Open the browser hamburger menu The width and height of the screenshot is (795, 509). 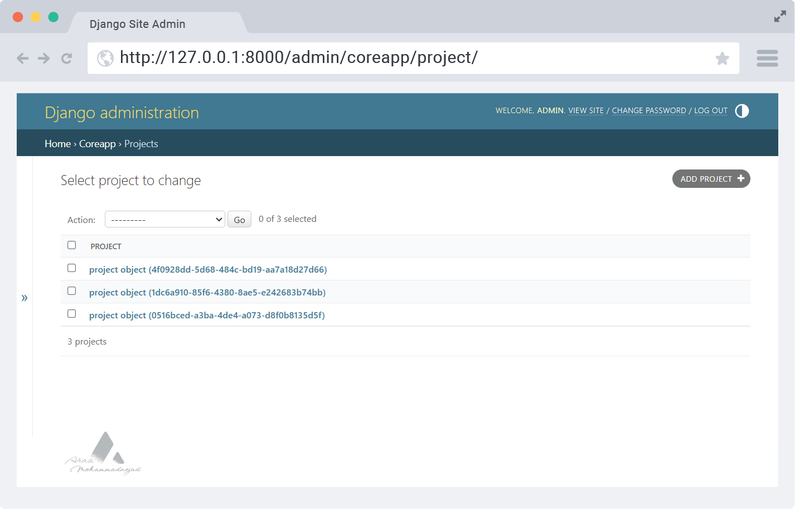tap(767, 58)
